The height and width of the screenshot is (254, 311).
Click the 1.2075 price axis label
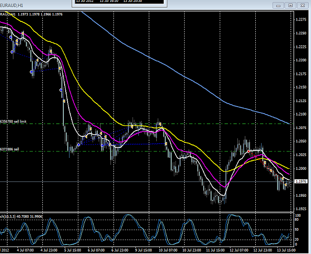(x=301, y=128)
